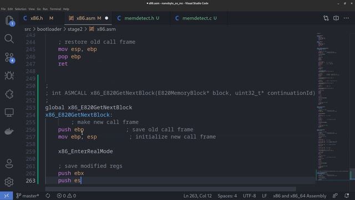This screenshot has width=355, height=200.
Task: Close x86.asm tab via unsaved dot
Action: 106,18
